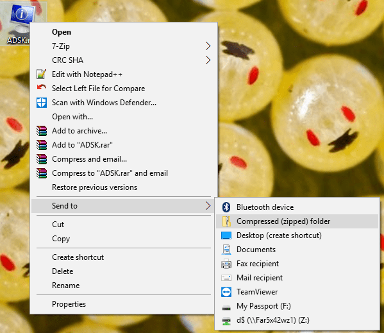Click the ADSK file icon on desktop
The height and width of the screenshot is (333, 384).
click(x=22, y=19)
